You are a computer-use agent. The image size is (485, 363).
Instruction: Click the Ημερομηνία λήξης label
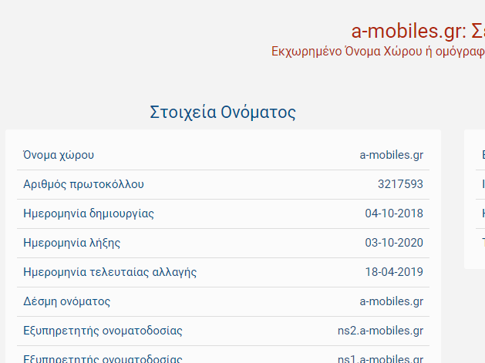[72, 243]
